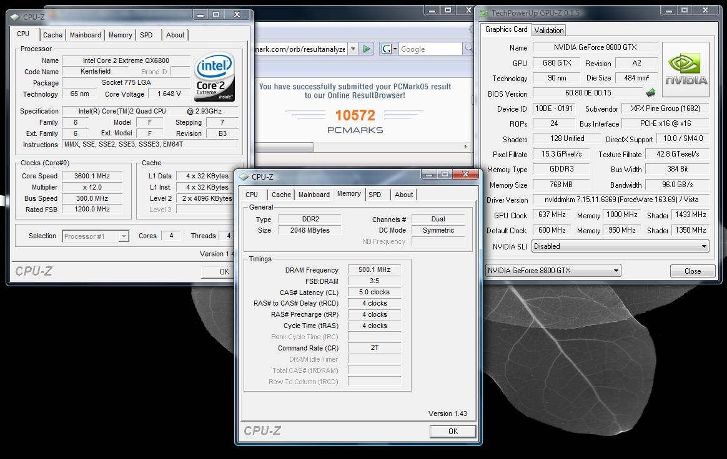Switch to Cache tab in back CPU-Z window
This screenshot has width=727, height=459.
click(x=52, y=35)
